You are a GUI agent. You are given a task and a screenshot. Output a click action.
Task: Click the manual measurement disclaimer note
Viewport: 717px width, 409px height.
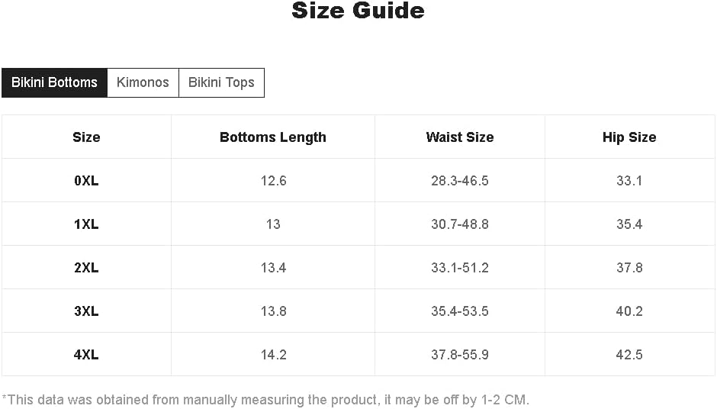pyautogui.click(x=265, y=399)
